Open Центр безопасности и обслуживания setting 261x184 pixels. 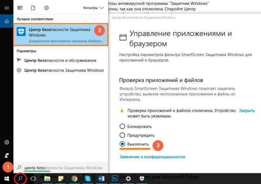[61, 60]
